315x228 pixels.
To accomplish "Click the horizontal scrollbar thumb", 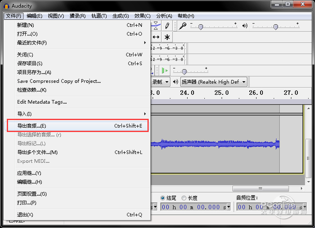I will [x=261, y=189].
